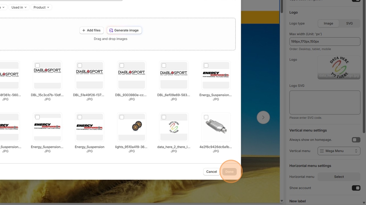Open the data_here_2_there logo thumbnail
The width and height of the screenshot is (366, 205).
point(174,127)
